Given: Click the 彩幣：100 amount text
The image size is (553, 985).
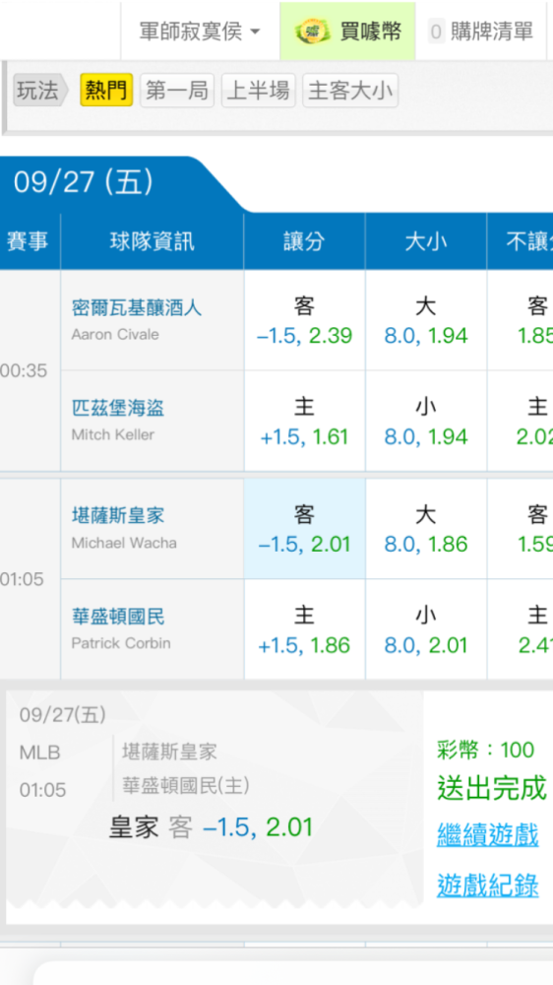Looking at the screenshot, I should coord(485,750).
